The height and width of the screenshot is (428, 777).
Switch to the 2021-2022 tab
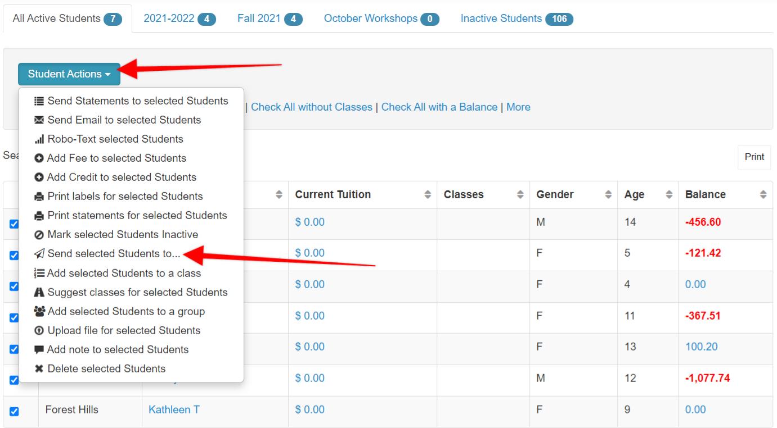(179, 19)
